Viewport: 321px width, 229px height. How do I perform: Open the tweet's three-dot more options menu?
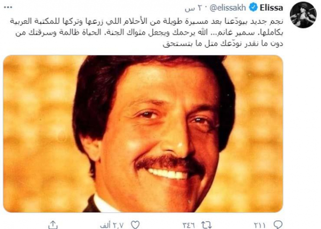click(8, 8)
